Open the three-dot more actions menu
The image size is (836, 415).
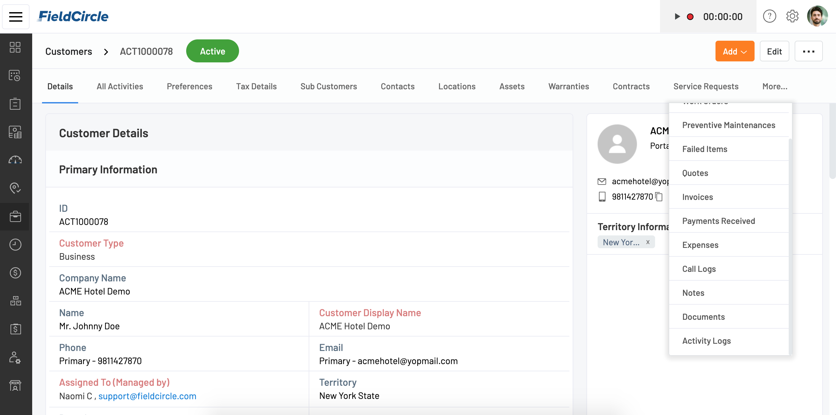pos(808,51)
